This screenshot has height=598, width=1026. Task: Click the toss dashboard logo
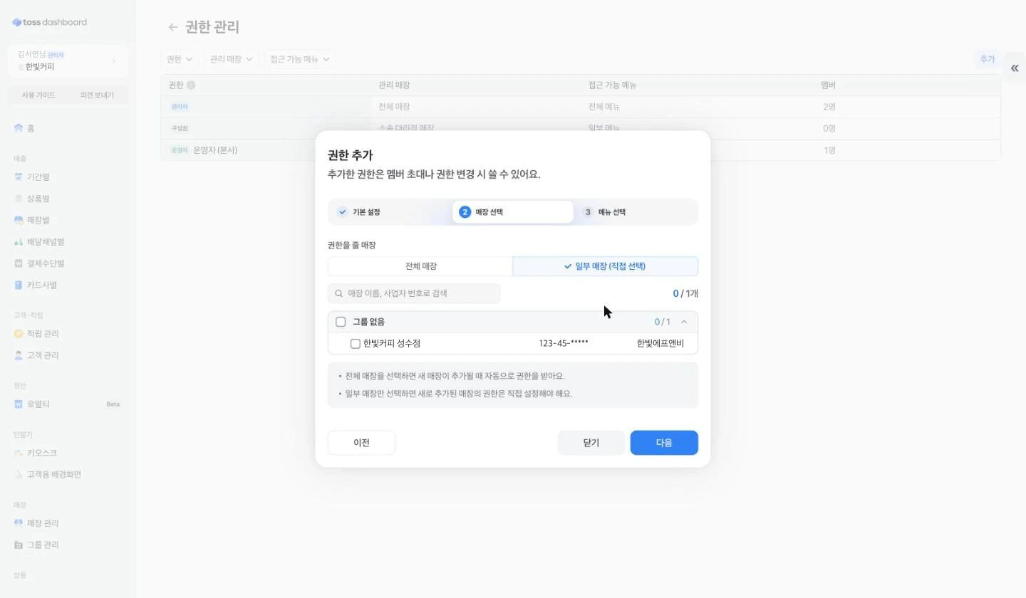49,22
